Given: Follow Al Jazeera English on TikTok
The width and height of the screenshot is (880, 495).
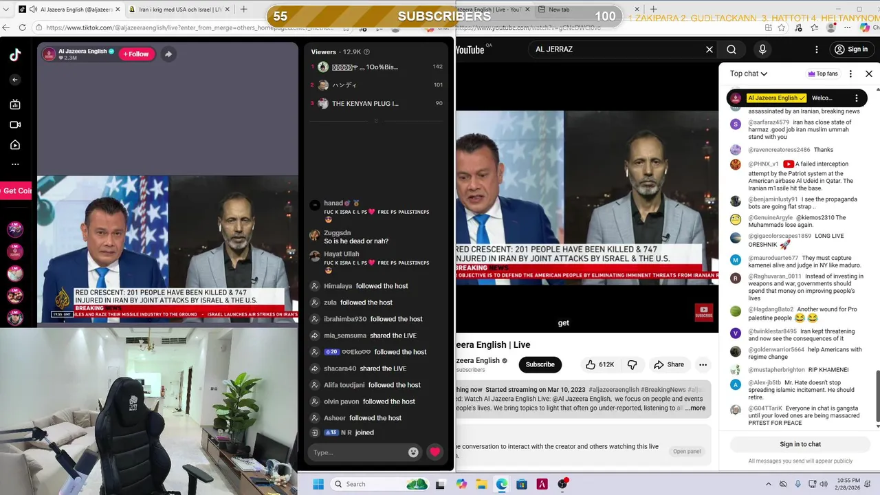Looking at the screenshot, I should click(x=137, y=54).
